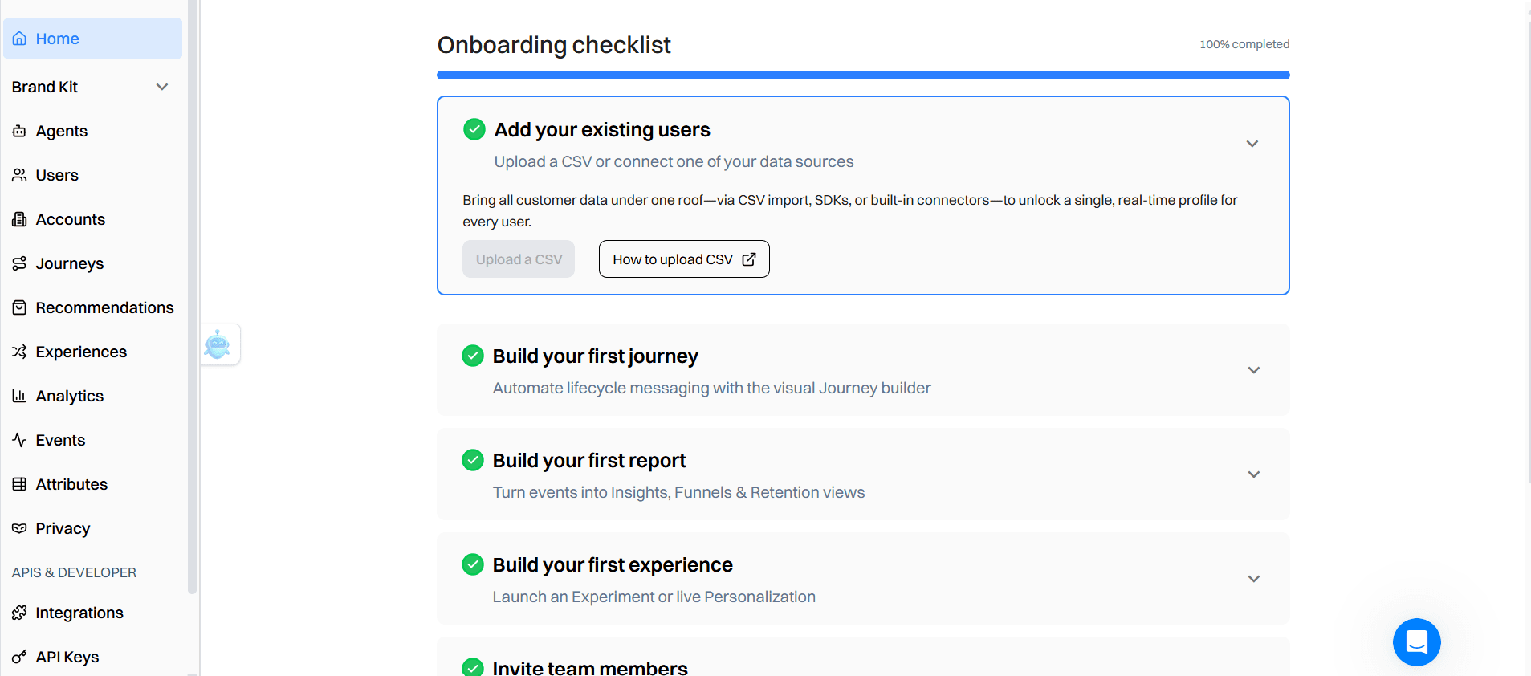Navigate to the Home menu item
The width and height of the screenshot is (1531, 676).
57,39
